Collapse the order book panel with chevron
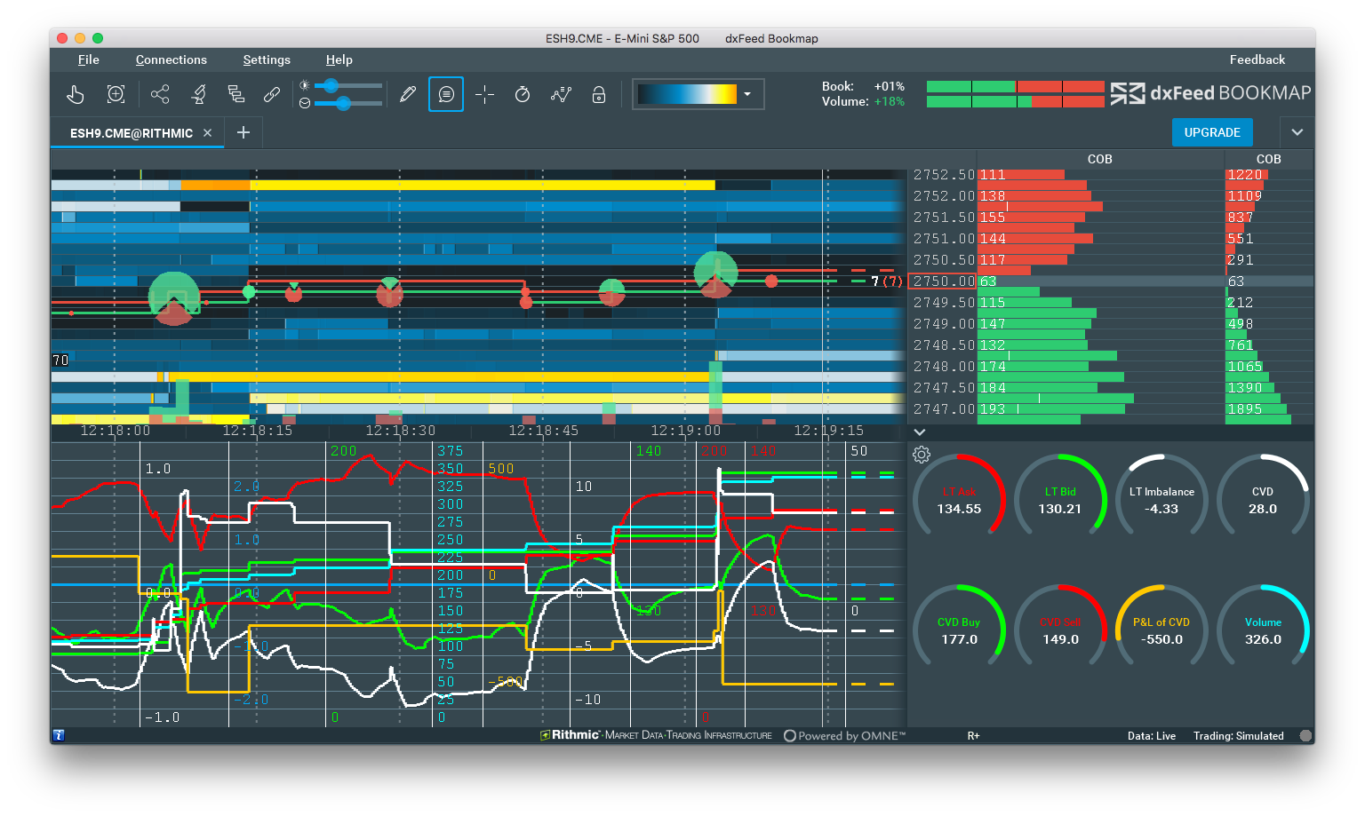 tap(919, 432)
